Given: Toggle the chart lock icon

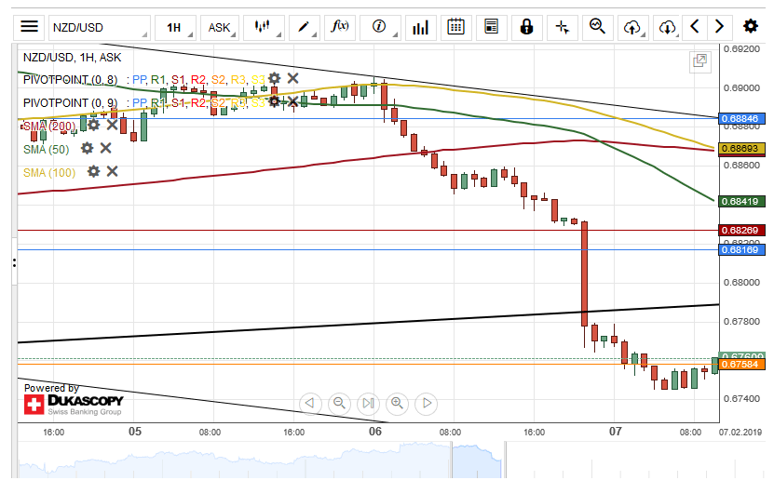Looking at the screenshot, I should [x=526, y=27].
